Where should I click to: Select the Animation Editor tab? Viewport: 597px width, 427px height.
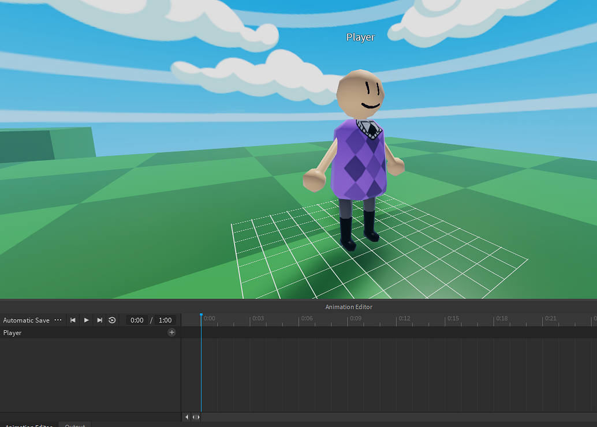(28, 425)
